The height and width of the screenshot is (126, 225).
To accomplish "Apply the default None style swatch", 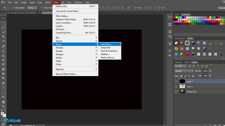I will pos(176,43).
